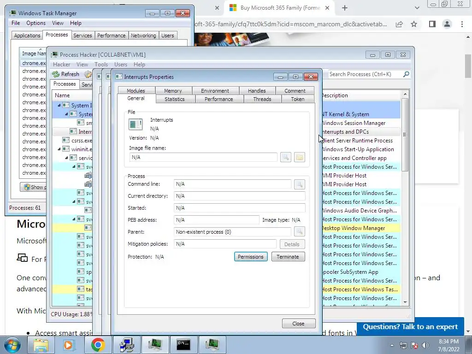Click the Image file name field
The height and width of the screenshot is (354, 472).
(x=203, y=157)
